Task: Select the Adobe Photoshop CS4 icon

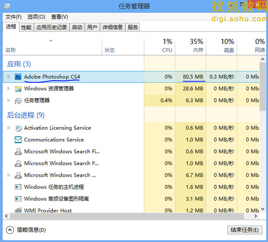Action: 18,77
